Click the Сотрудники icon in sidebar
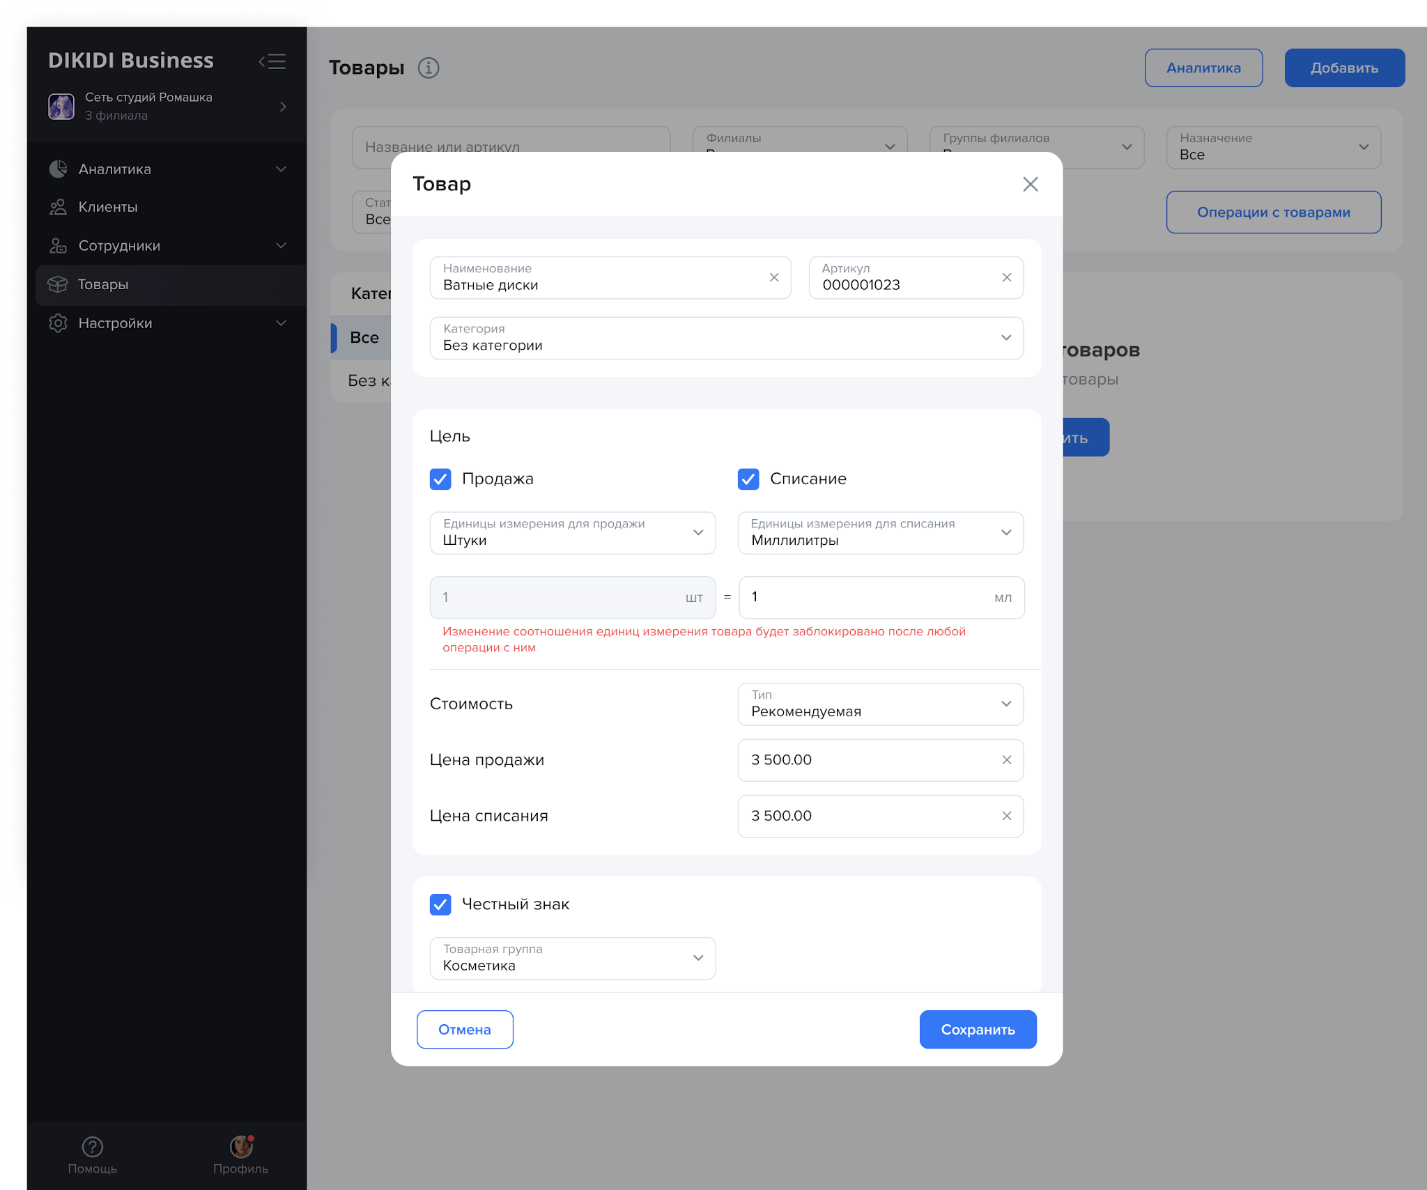 click(x=59, y=245)
